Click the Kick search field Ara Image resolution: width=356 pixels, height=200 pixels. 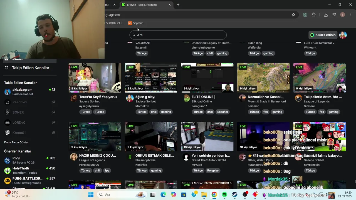[x=178, y=35]
